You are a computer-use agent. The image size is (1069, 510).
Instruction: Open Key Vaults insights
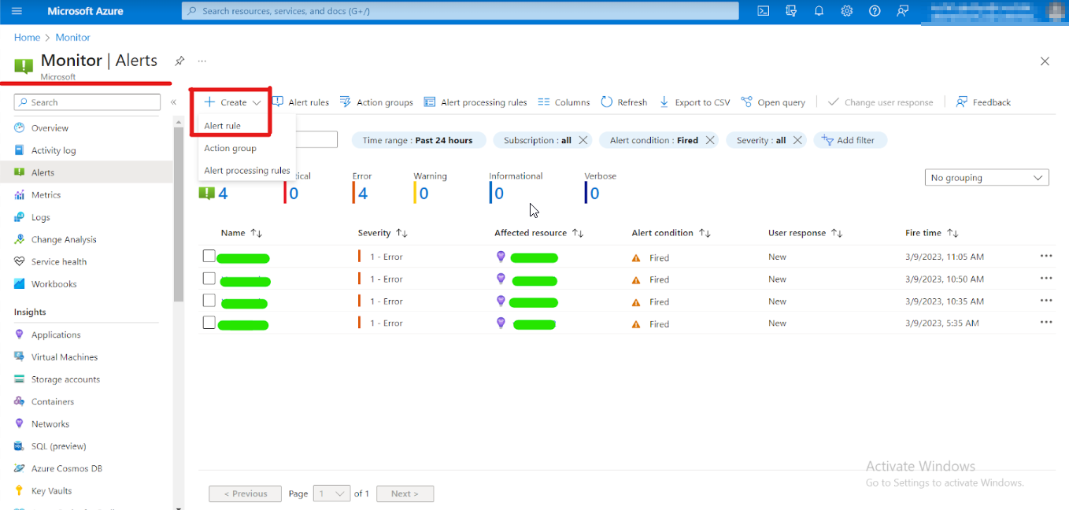pyautogui.click(x=51, y=490)
